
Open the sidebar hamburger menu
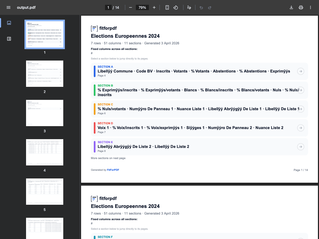click(9, 7)
